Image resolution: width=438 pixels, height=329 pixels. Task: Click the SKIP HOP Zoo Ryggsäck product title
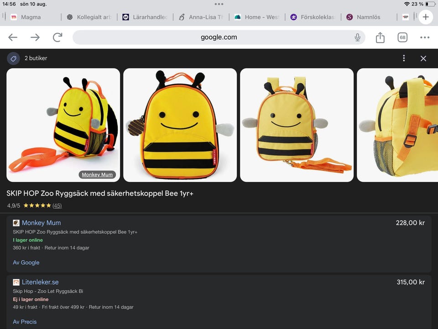coord(100,193)
